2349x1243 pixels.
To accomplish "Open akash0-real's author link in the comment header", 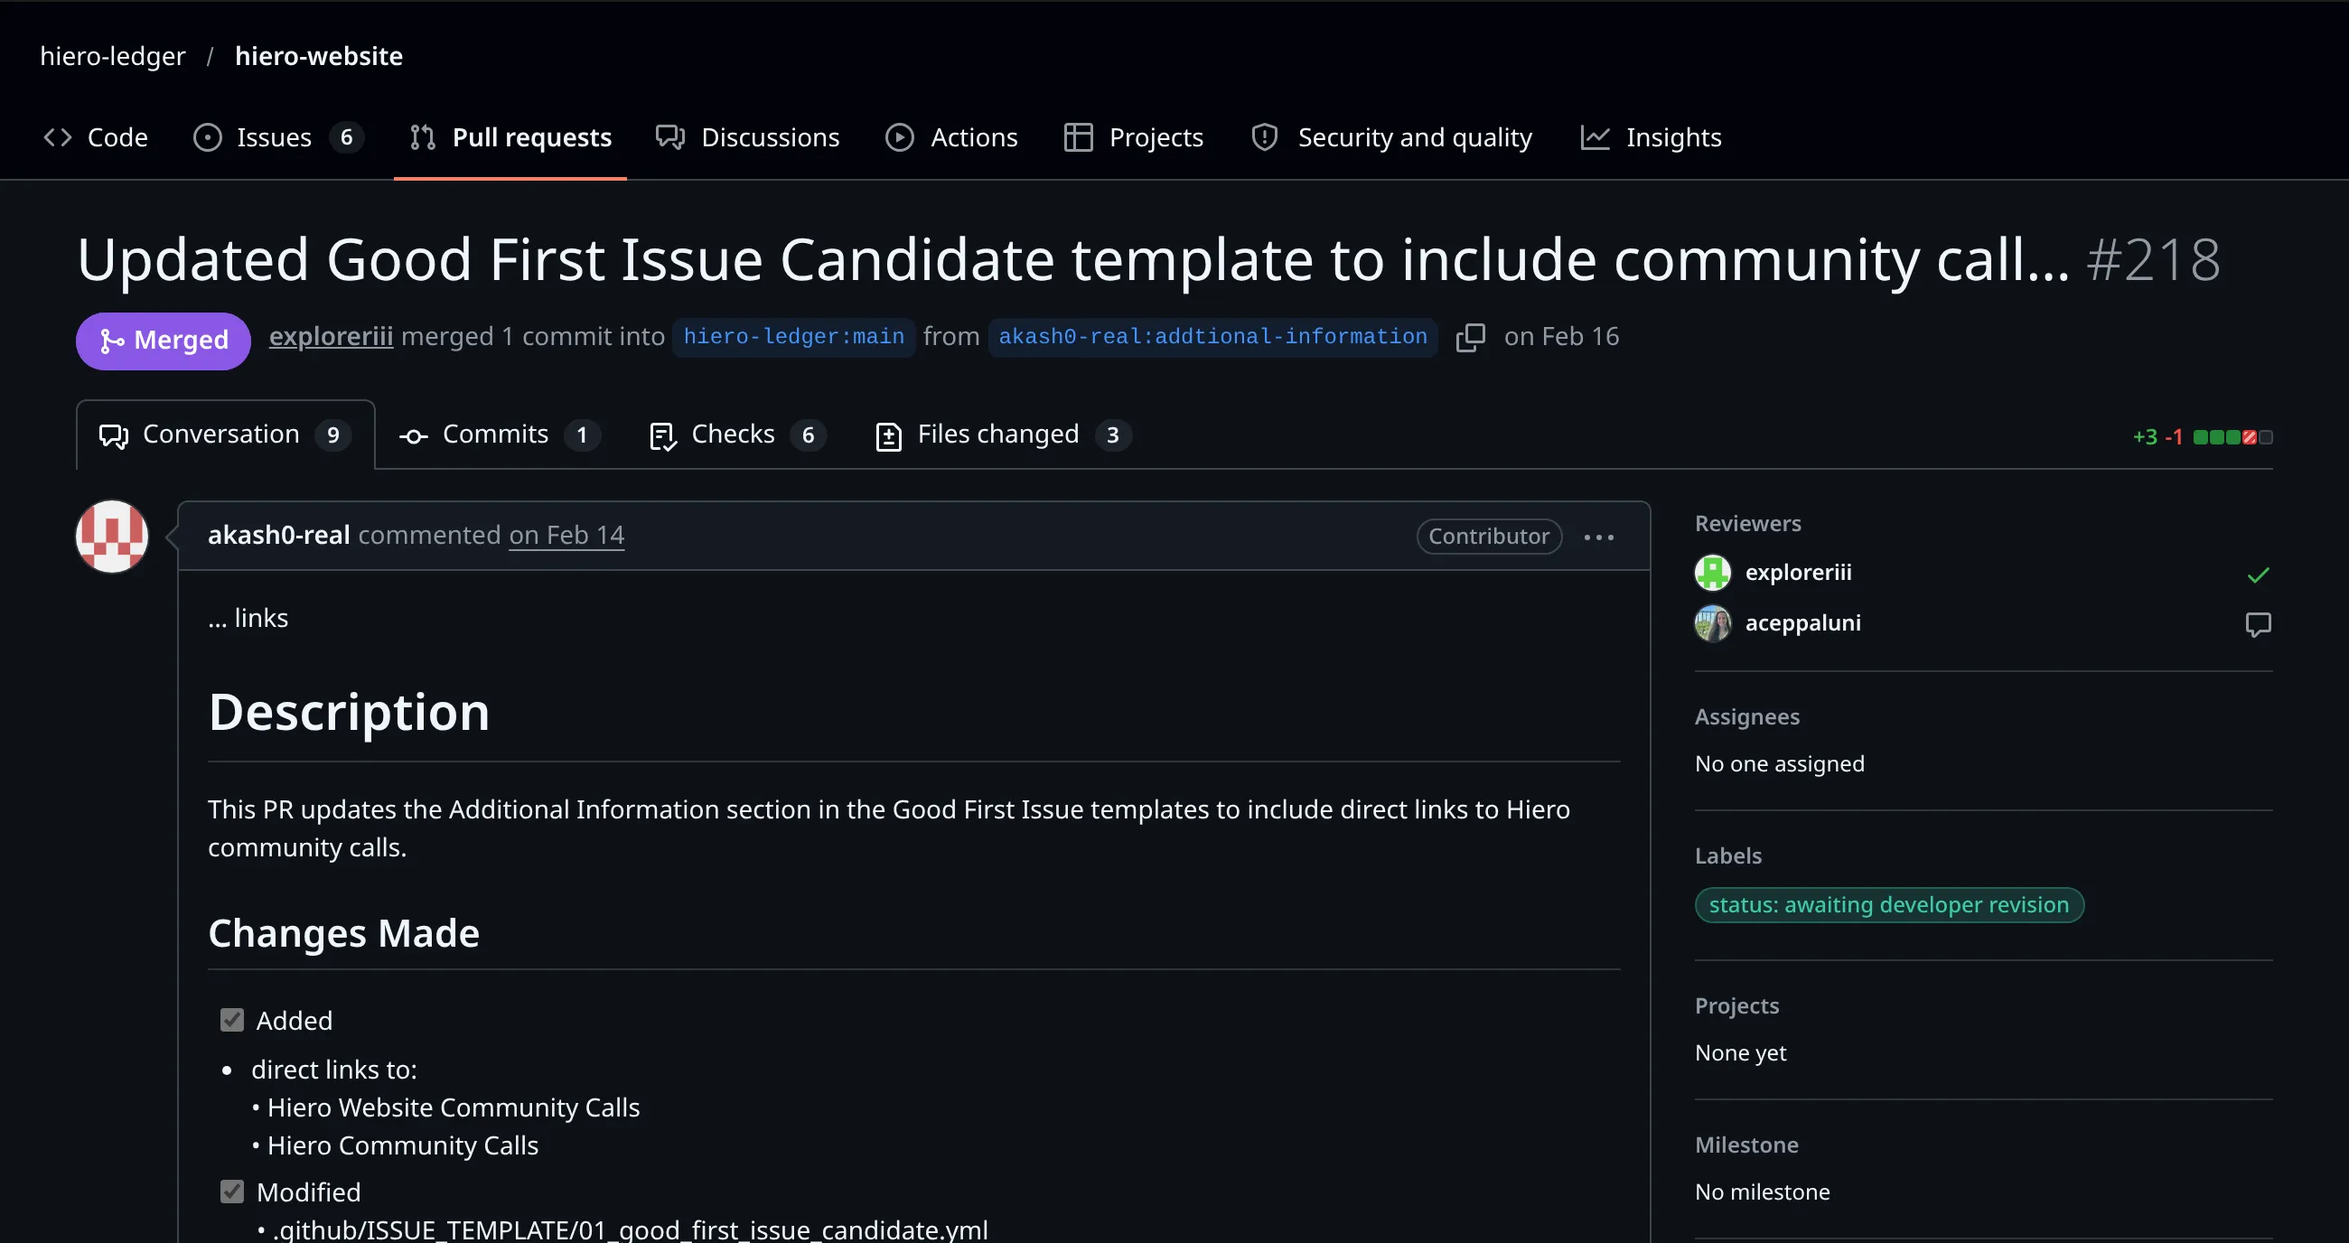I will (279, 536).
